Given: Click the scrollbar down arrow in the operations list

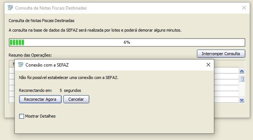Looking at the screenshot, I should tap(242, 100).
